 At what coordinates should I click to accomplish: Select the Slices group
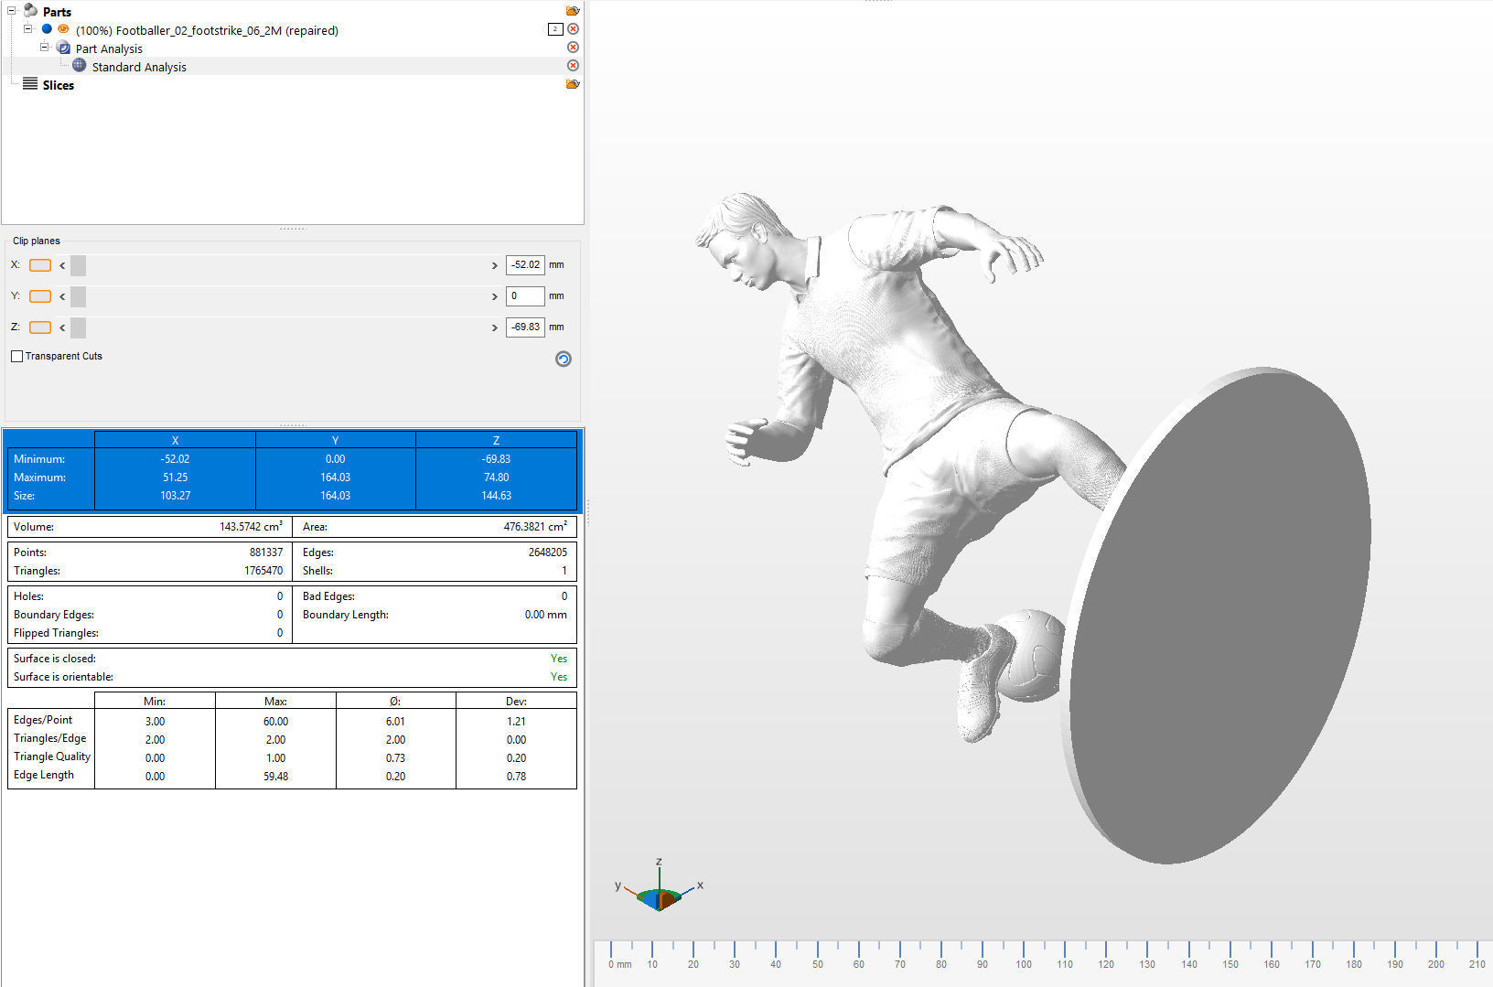[58, 85]
